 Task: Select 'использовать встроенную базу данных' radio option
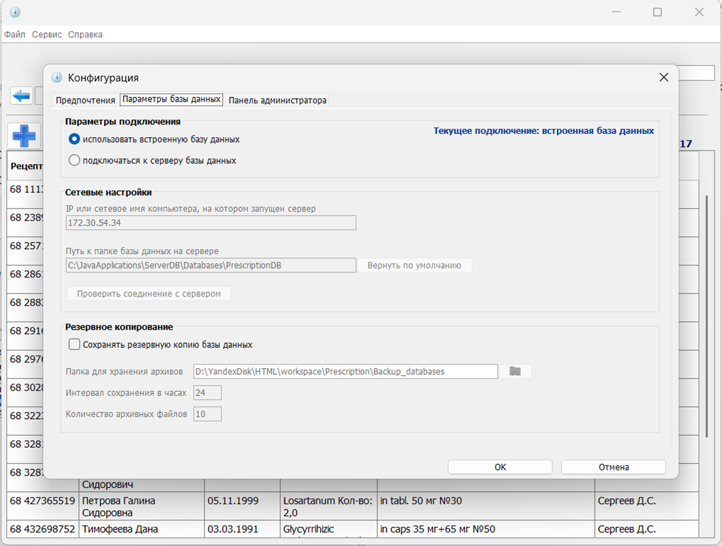(74, 139)
